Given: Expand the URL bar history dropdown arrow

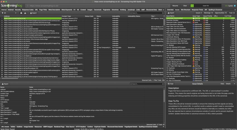Looking at the screenshot, I should tap(169, 6).
